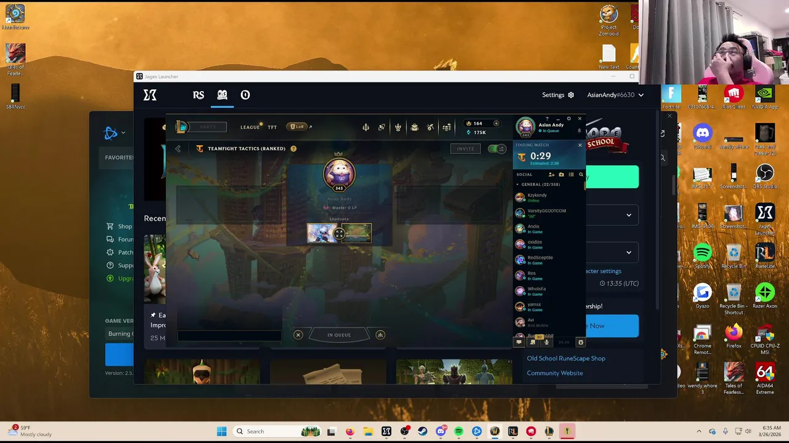The height and width of the screenshot is (443, 789).
Task: Open the missions icon with 30 badge
Action: pyautogui.click(x=533, y=342)
